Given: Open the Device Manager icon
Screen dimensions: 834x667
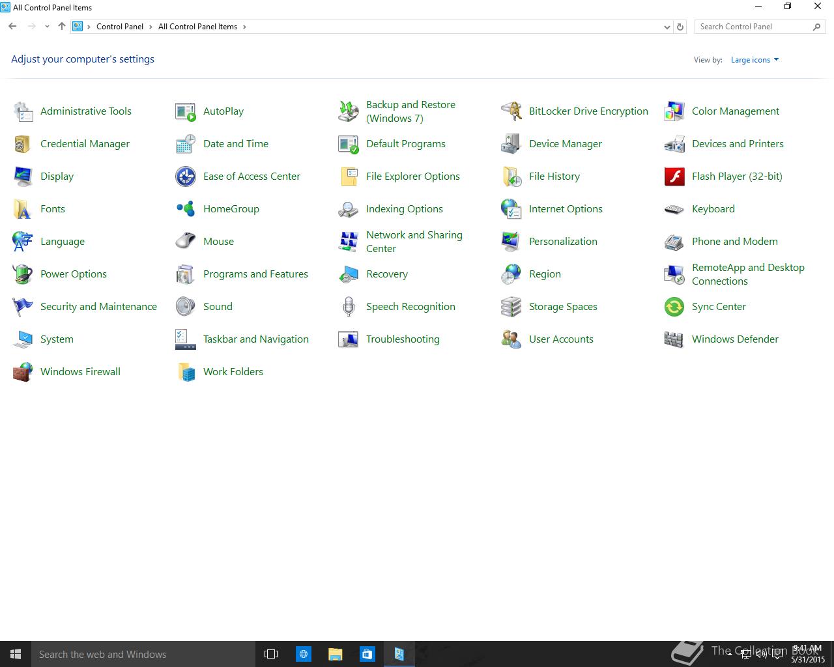Looking at the screenshot, I should [511, 144].
